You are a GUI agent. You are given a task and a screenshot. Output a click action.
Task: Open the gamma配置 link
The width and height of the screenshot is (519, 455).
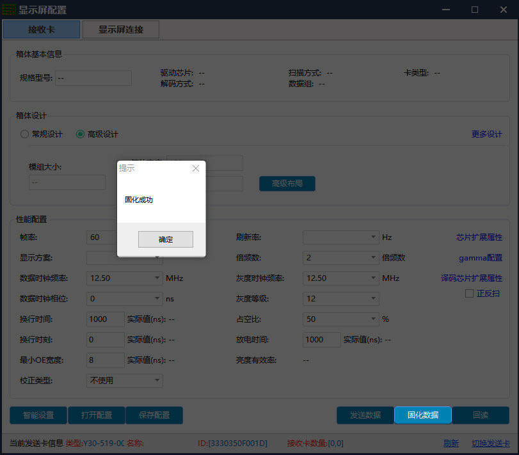[481, 258]
